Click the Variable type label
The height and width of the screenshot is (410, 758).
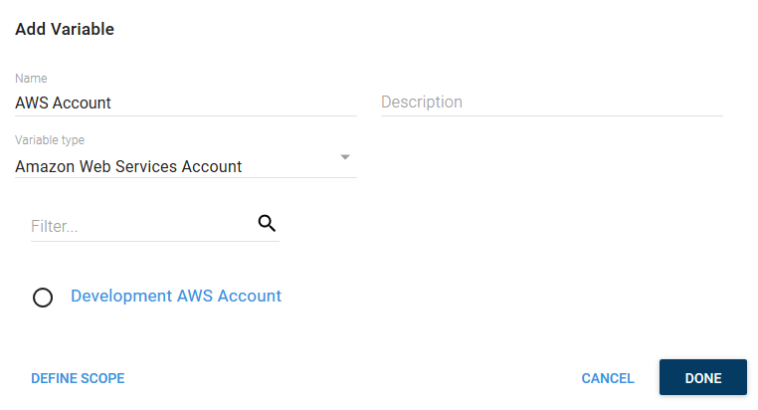tap(50, 140)
